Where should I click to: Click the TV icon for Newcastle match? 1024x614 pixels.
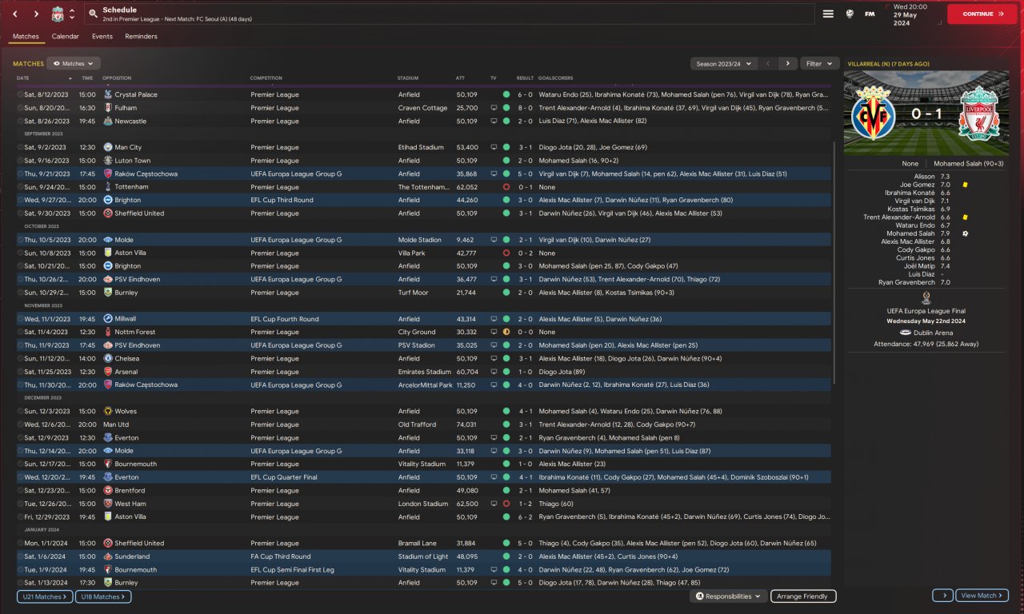[494, 122]
